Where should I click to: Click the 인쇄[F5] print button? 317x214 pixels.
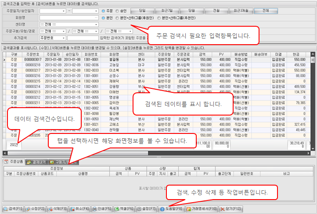[x=102, y=209]
